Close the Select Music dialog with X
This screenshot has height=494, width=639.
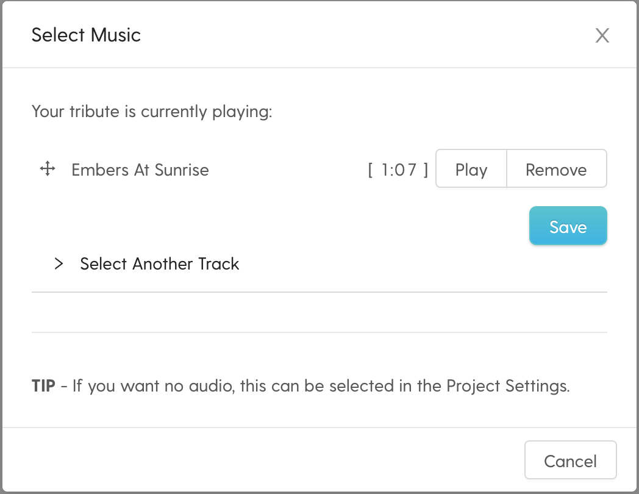(x=602, y=35)
